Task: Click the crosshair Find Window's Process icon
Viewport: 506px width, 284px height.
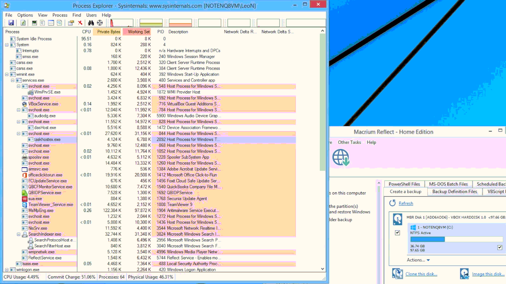Action: tap(100, 23)
